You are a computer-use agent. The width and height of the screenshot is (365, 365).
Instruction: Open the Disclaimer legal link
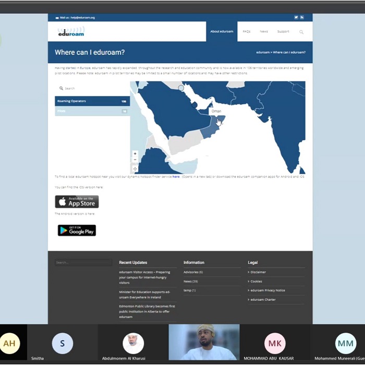[258, 272]
